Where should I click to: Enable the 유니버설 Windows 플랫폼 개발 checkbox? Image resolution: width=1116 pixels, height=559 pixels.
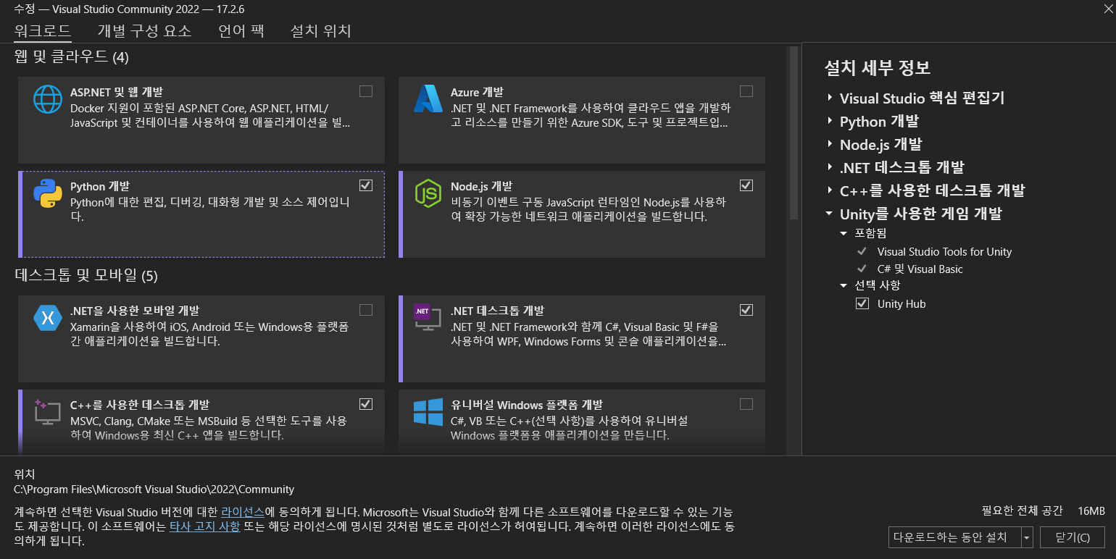[746, 404]
